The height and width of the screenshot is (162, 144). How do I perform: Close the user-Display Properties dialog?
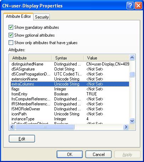(x=138, y=5)
